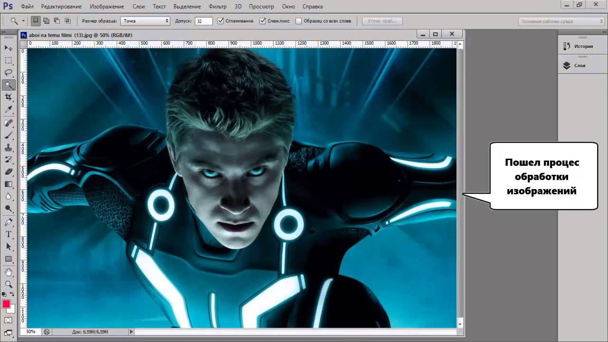This screenshot has width=608, height=342.
Task: Click the document vertical scrollbar
Action: [459, 184]
